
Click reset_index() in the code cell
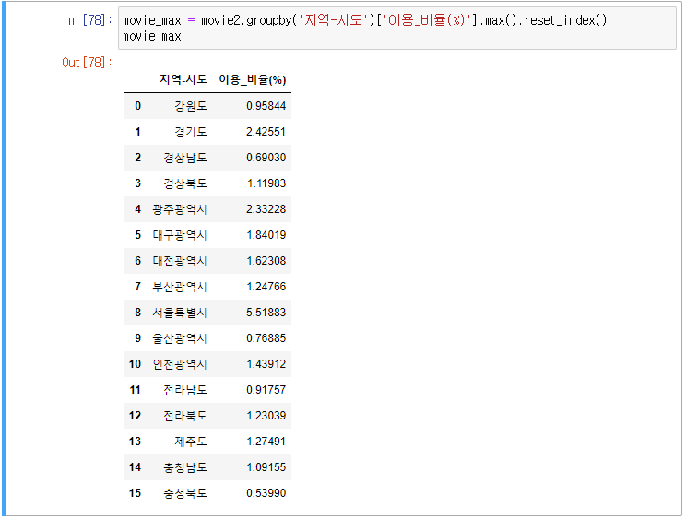[x=565, y=20]
